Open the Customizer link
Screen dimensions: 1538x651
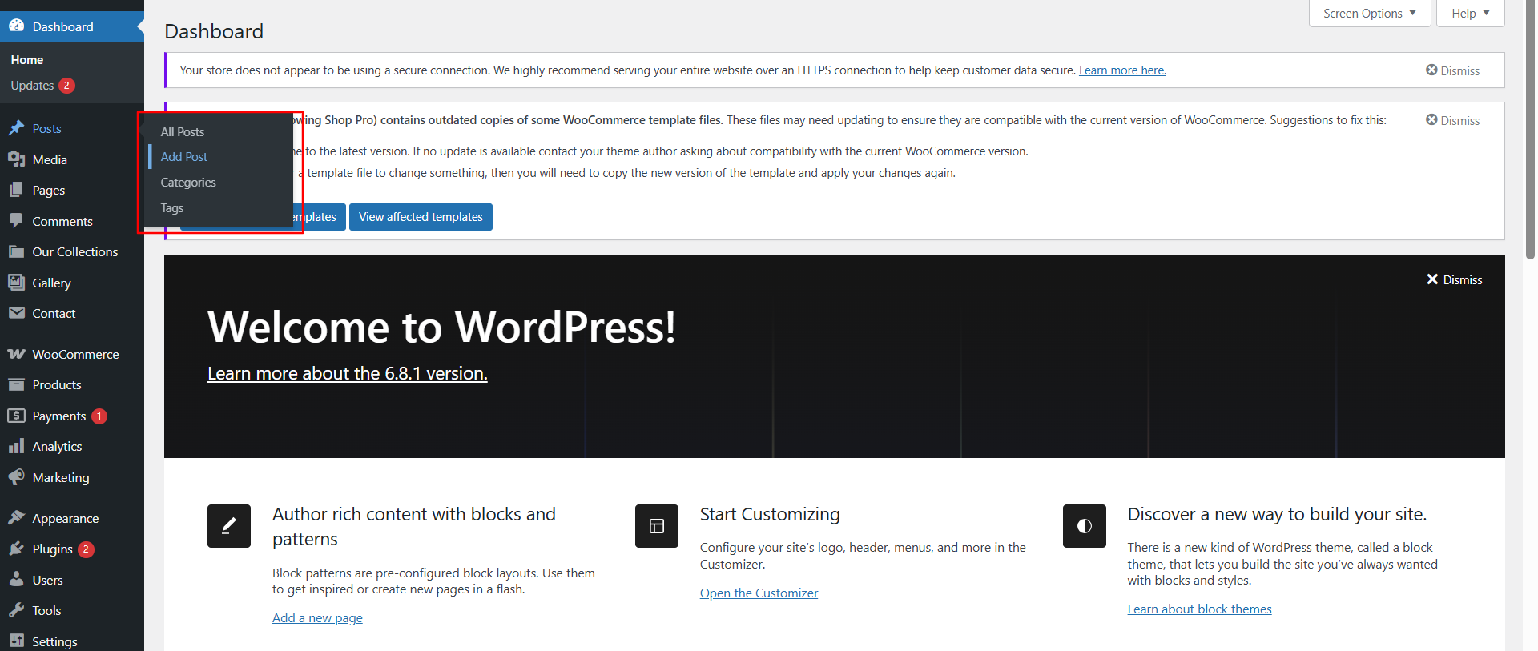click(759, 593)
